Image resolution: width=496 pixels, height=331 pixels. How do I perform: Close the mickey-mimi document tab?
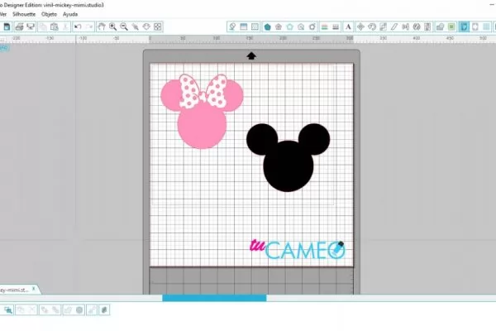tap(34, 289)
